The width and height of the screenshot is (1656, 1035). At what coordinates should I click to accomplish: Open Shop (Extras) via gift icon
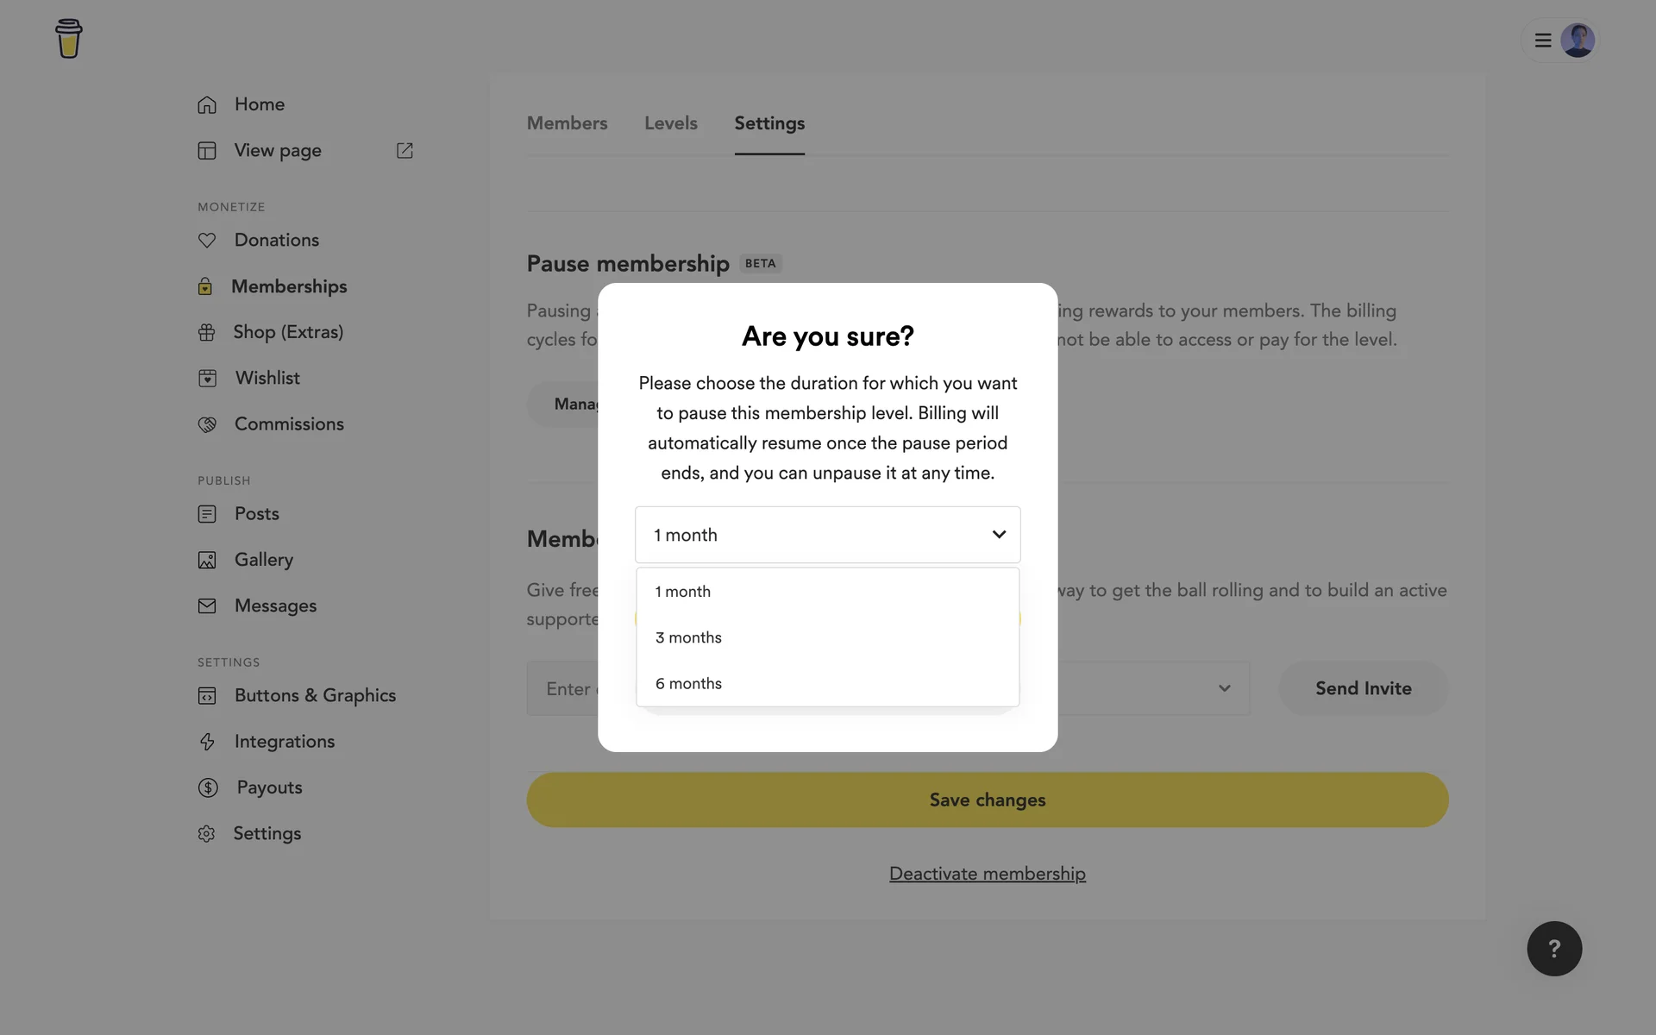tap(207, 332)
